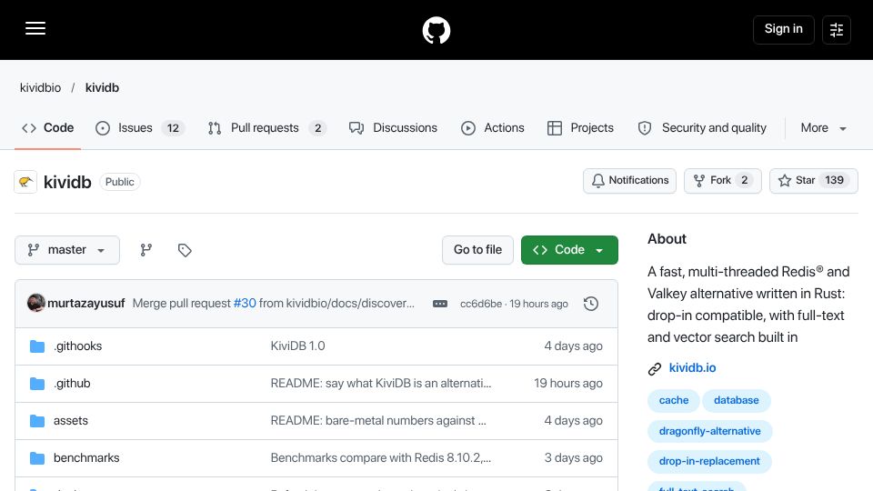The height and width of the screenshot is (491, 873).
Task: Click the Issues count badge 12
Action: 173,128
